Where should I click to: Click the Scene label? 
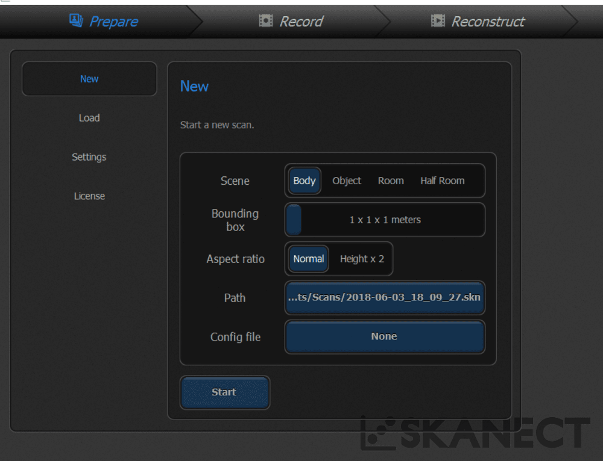(x=235, y=181)
